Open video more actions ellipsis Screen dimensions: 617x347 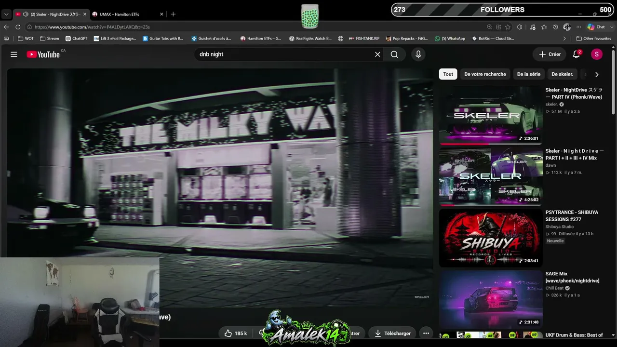coord(426,333)
